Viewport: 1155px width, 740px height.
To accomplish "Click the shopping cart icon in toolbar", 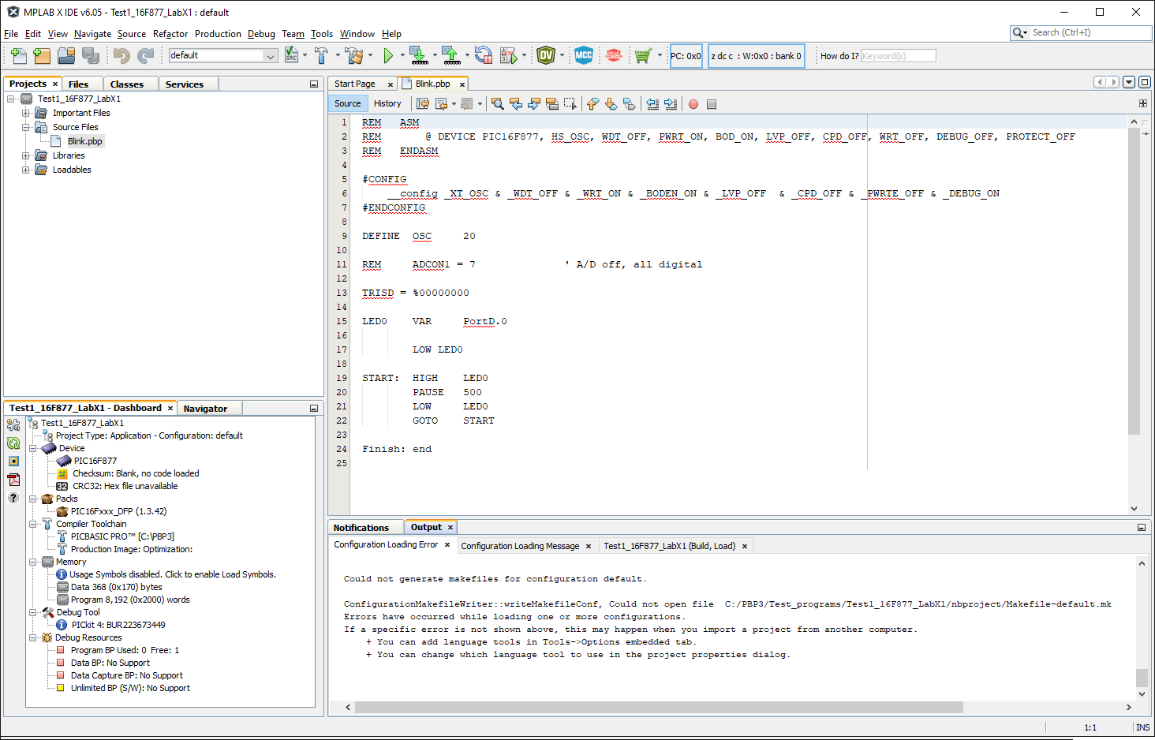I will tap(642, 55).
